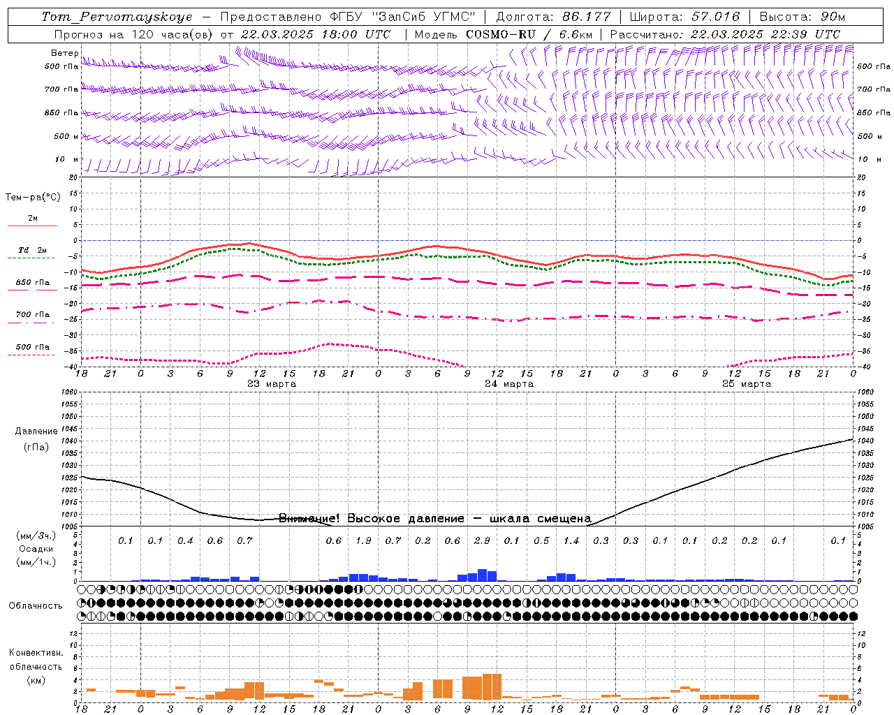Click the 'Давление' pressure section label

36,432
